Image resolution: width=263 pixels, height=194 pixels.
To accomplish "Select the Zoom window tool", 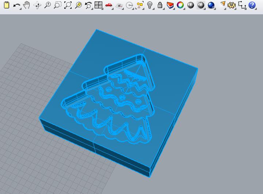I will coord(58,5).
